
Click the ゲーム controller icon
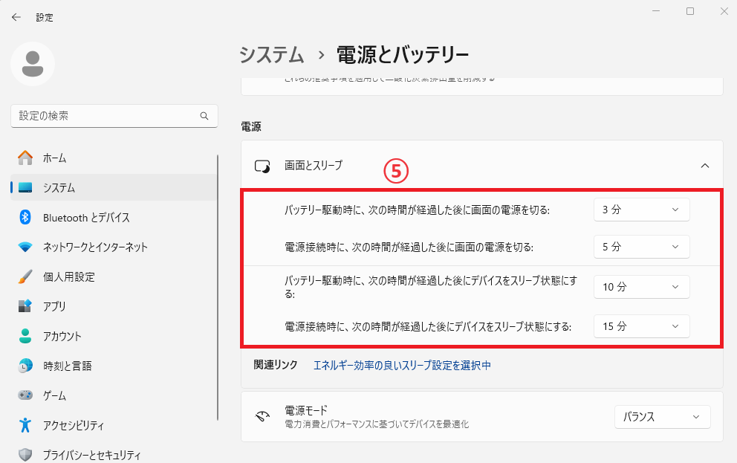pyautogui.click(x=25, y=395)
